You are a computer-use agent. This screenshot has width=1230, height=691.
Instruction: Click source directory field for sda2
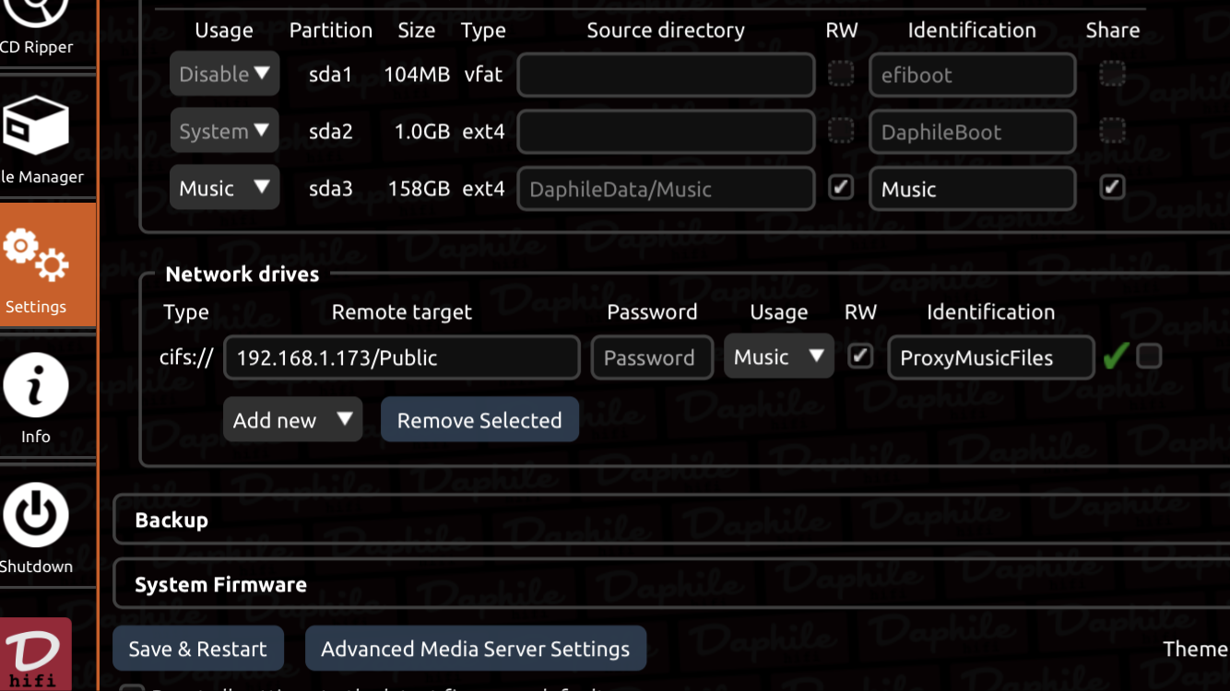666,132
